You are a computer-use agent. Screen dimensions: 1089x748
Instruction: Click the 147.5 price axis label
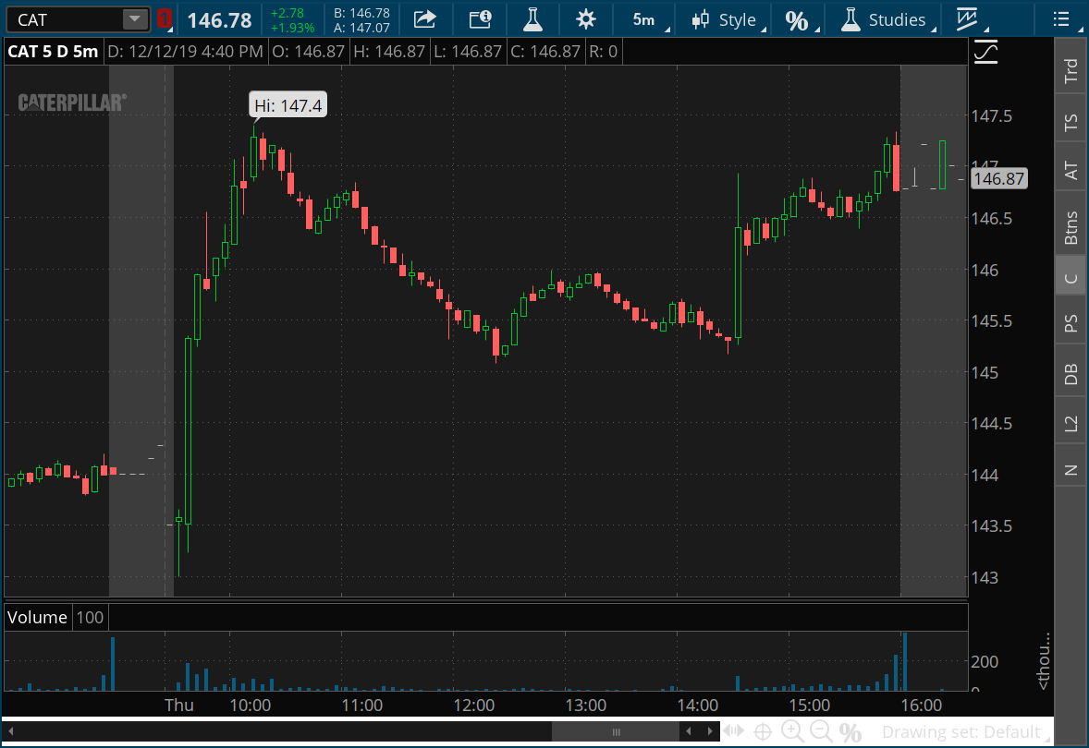991,115
